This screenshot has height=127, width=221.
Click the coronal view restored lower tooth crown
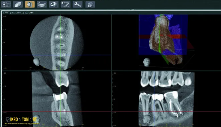click(60, 97)
